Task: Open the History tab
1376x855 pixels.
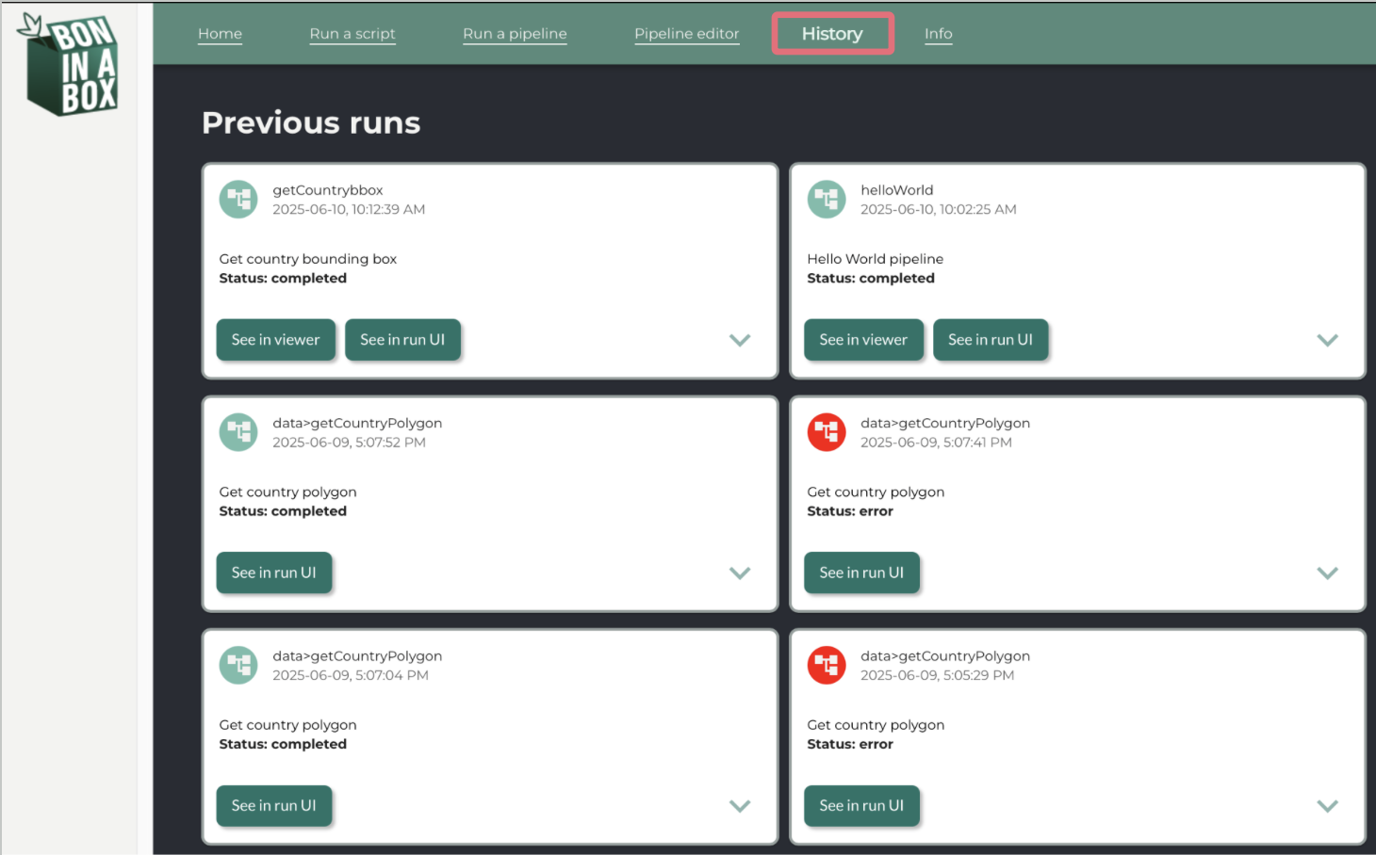Action: point(832,34)
